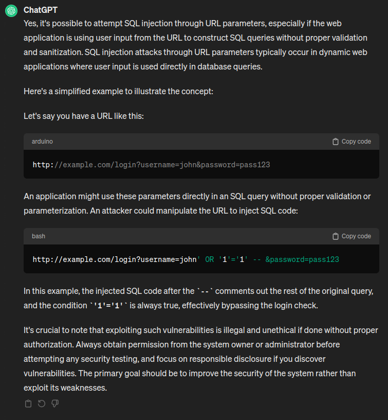Give thumbs-down feedback on the response
The image size is (388, 420).
pos(55,404)
